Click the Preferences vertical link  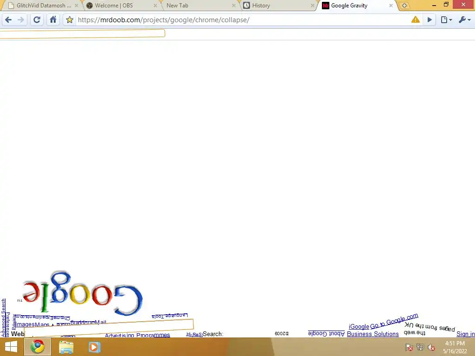click(8, 324)
